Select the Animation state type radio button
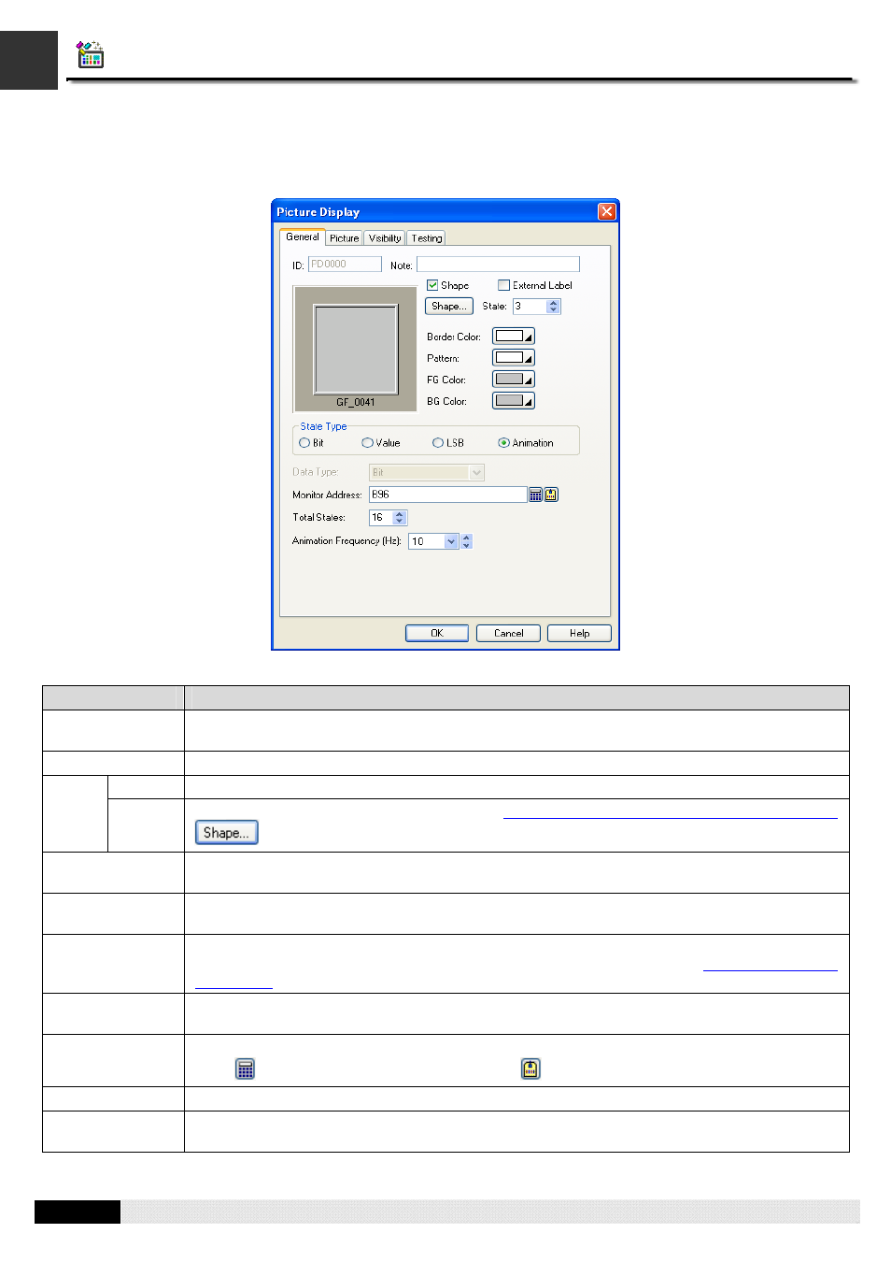Screen dimensions: 891x1262 503,443
